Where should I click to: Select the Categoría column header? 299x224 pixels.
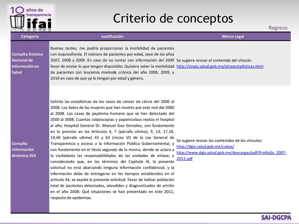click(x=30, y=36)
